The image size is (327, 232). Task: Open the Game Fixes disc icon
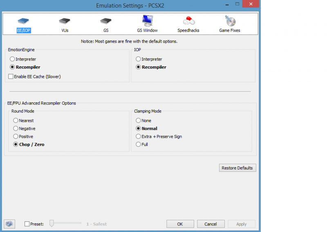point(230,21)
